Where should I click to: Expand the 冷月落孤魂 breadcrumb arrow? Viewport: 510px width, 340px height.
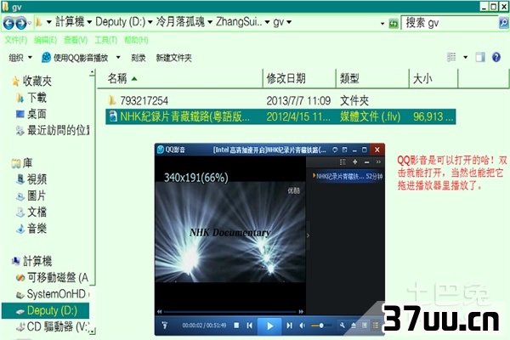[x=210, y=22]
